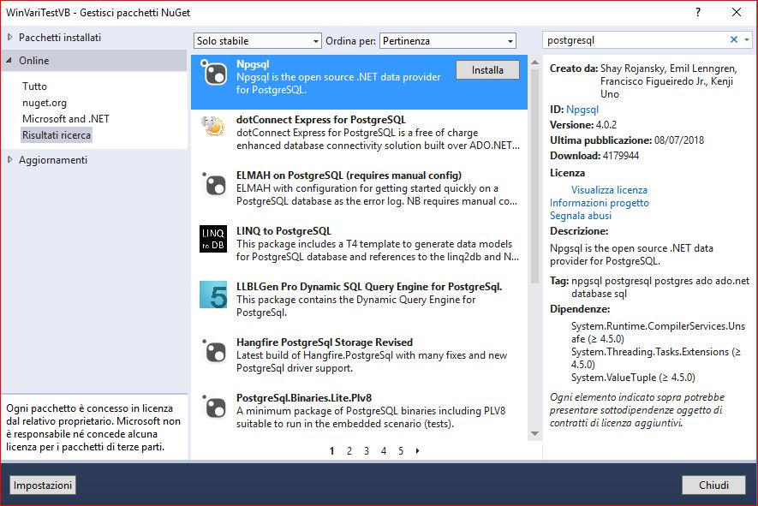Clear the postgresql search text with X
This screenshot has height=506, width=758.
pos(734,39)
